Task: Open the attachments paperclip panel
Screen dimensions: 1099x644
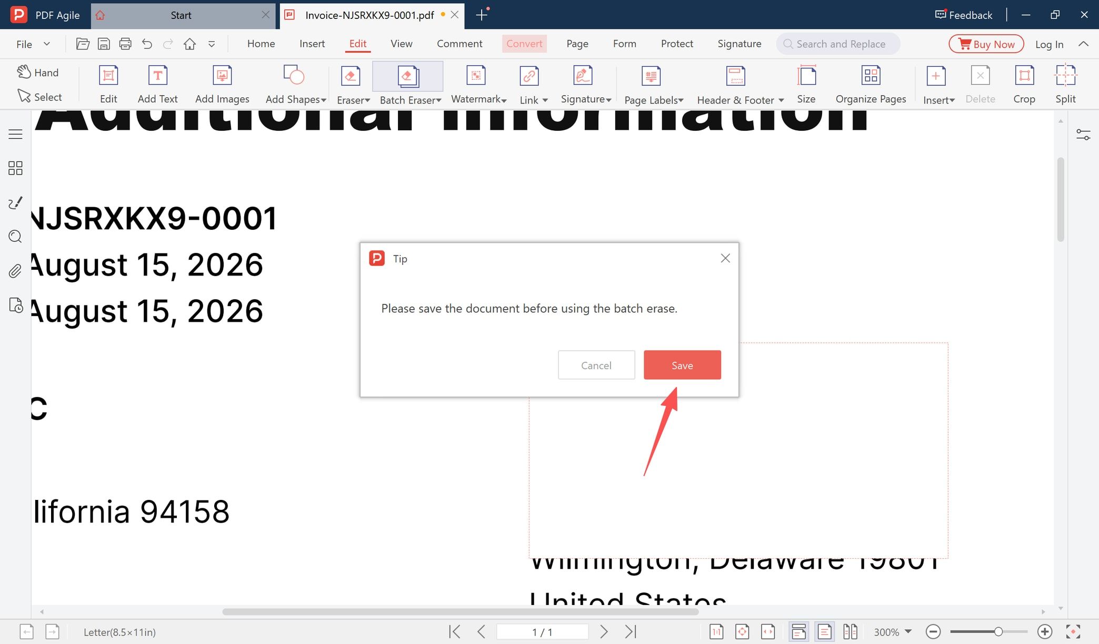Action: [15, 271]
